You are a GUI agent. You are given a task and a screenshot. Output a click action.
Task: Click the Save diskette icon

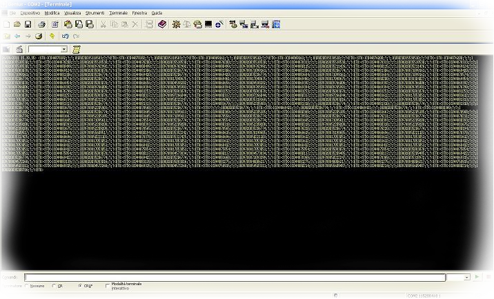[28, 24]
